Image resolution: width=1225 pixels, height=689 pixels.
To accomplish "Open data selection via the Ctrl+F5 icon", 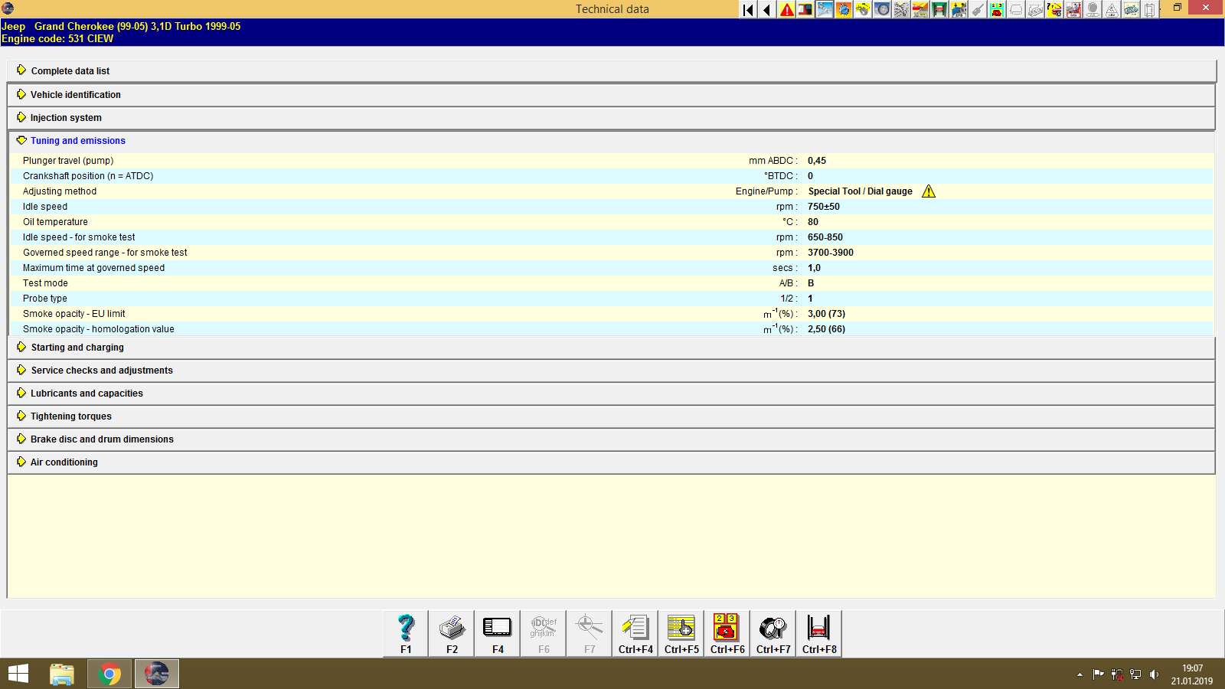I will tap(681, 632).
